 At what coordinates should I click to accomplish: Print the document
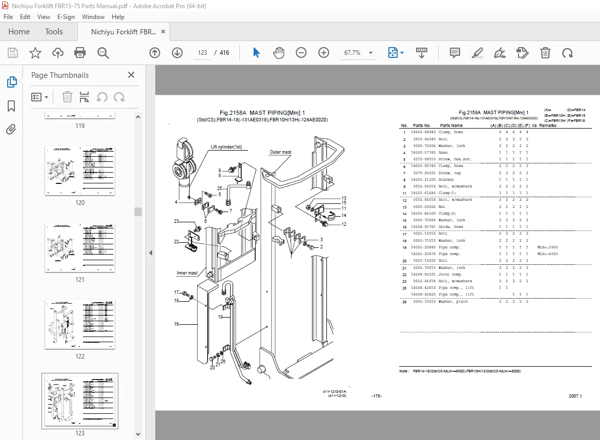(80, 53)
